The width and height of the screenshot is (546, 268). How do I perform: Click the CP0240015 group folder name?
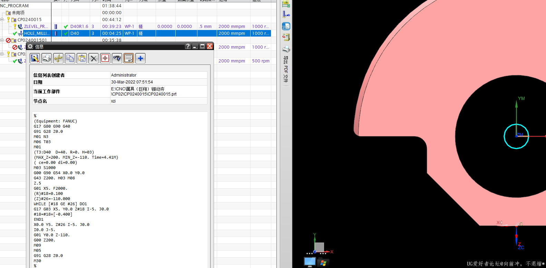(x=30, y=20)
